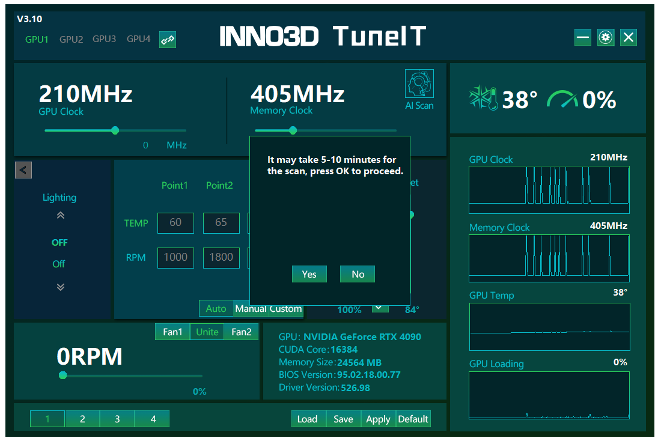Click the green OFF lighting option
This screenshot has height=441, width=658.
(x=59, y=243)
